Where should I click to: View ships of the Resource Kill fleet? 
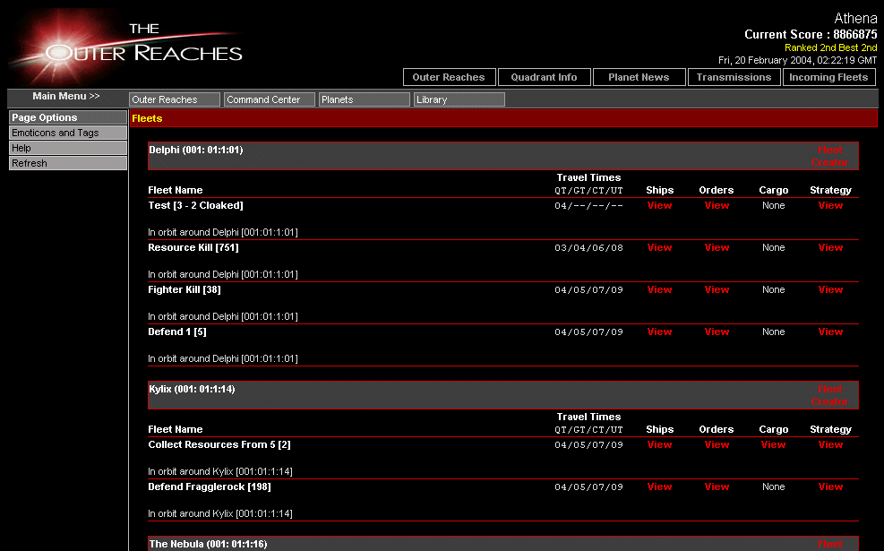tap(659, 247)
